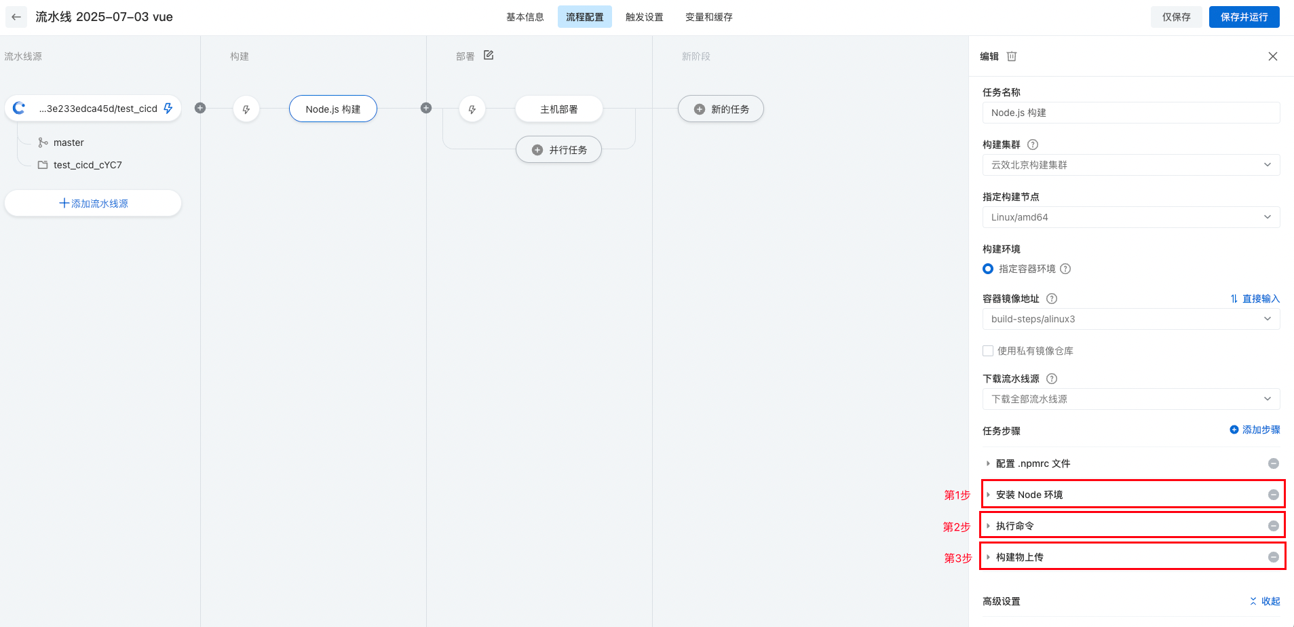The height and width of the screenshot is (627, 1294).
Task: Select the 指定容器环境 radio button
Action: click(x=988, y=269)
